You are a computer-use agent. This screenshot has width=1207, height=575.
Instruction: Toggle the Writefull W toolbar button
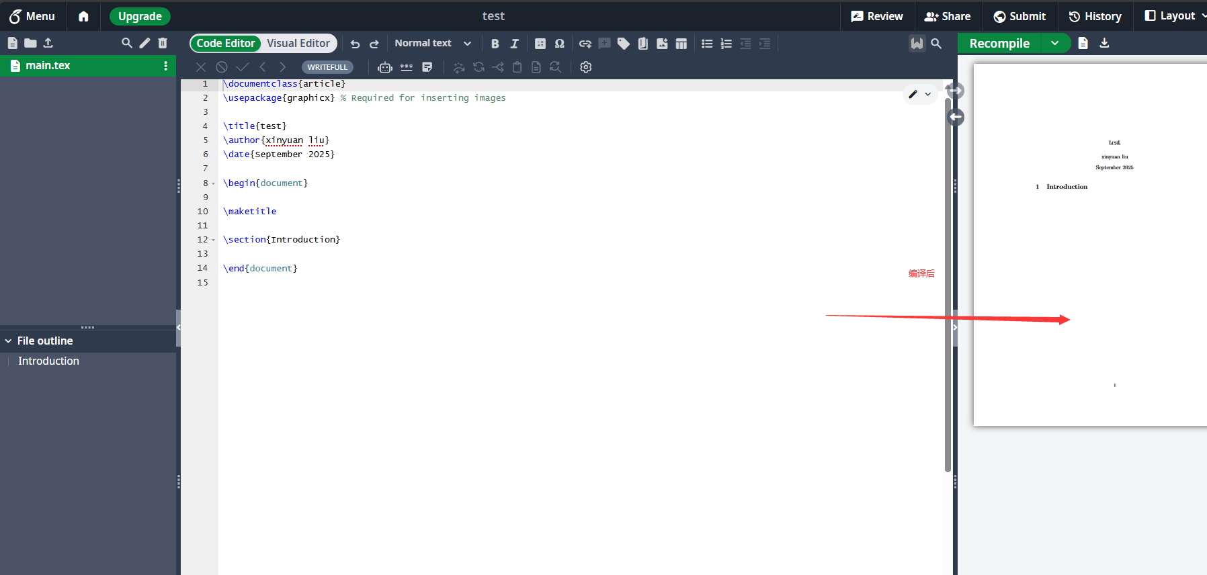tap(917, 44)
